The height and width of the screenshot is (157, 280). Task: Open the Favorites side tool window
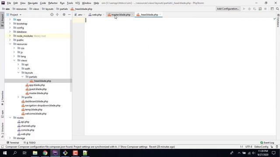[2, 98]
